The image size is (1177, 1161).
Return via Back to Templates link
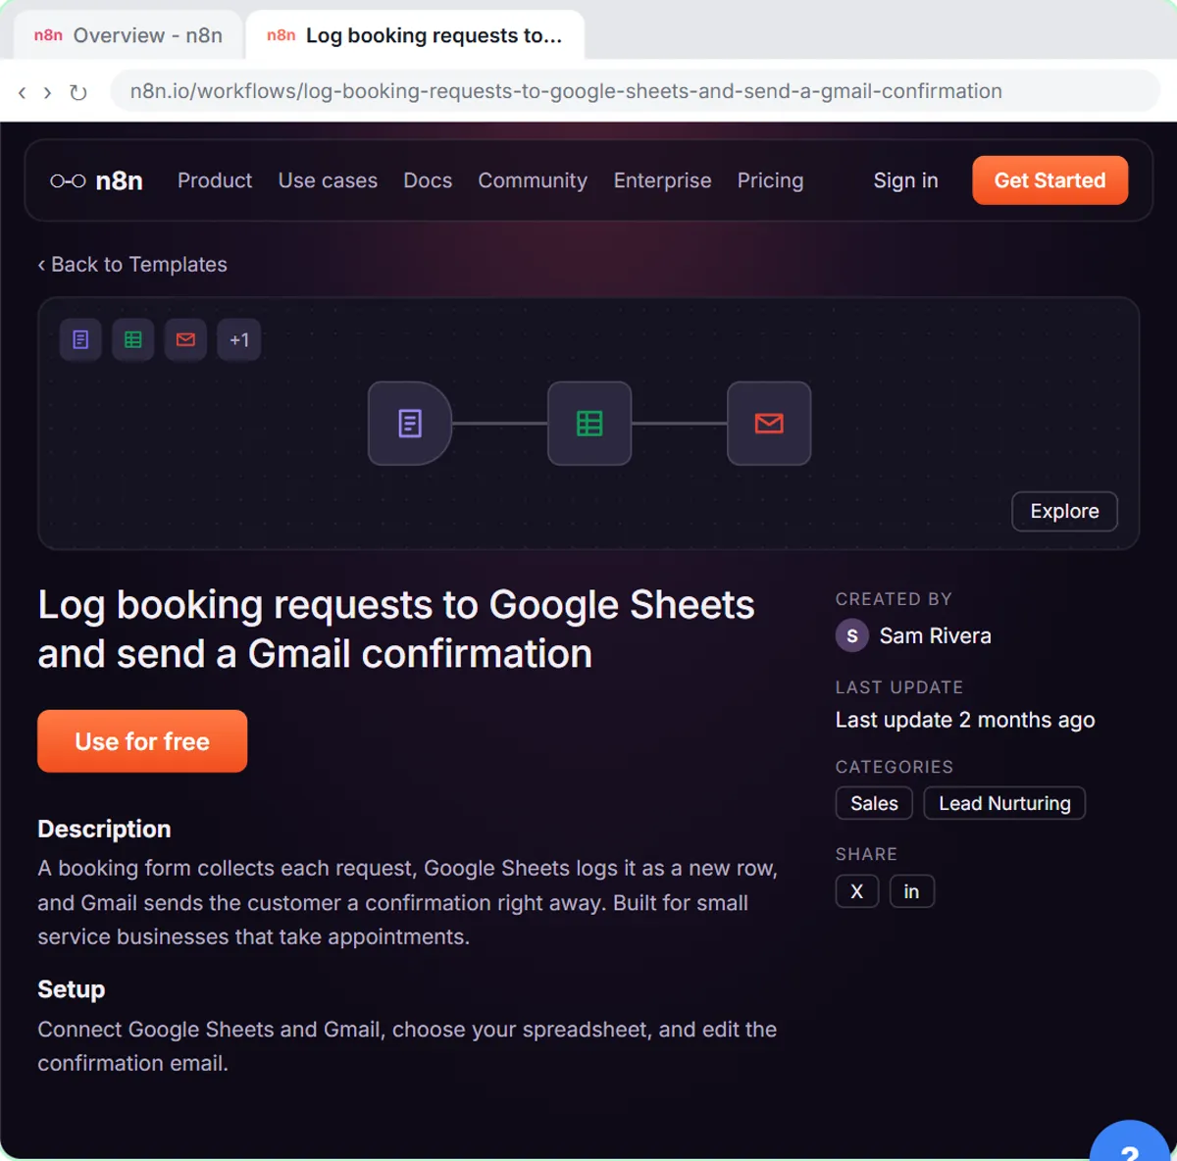132,265
